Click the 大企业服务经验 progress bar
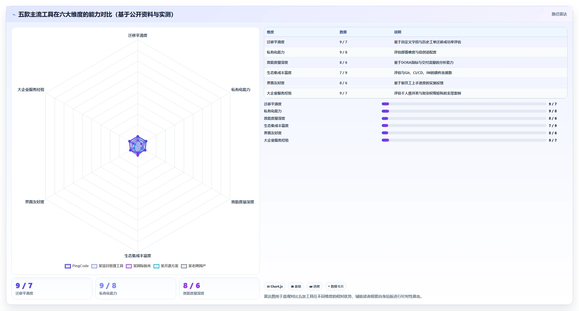The image size is (579, 311). pyautogui.click(x=464, y=140)
